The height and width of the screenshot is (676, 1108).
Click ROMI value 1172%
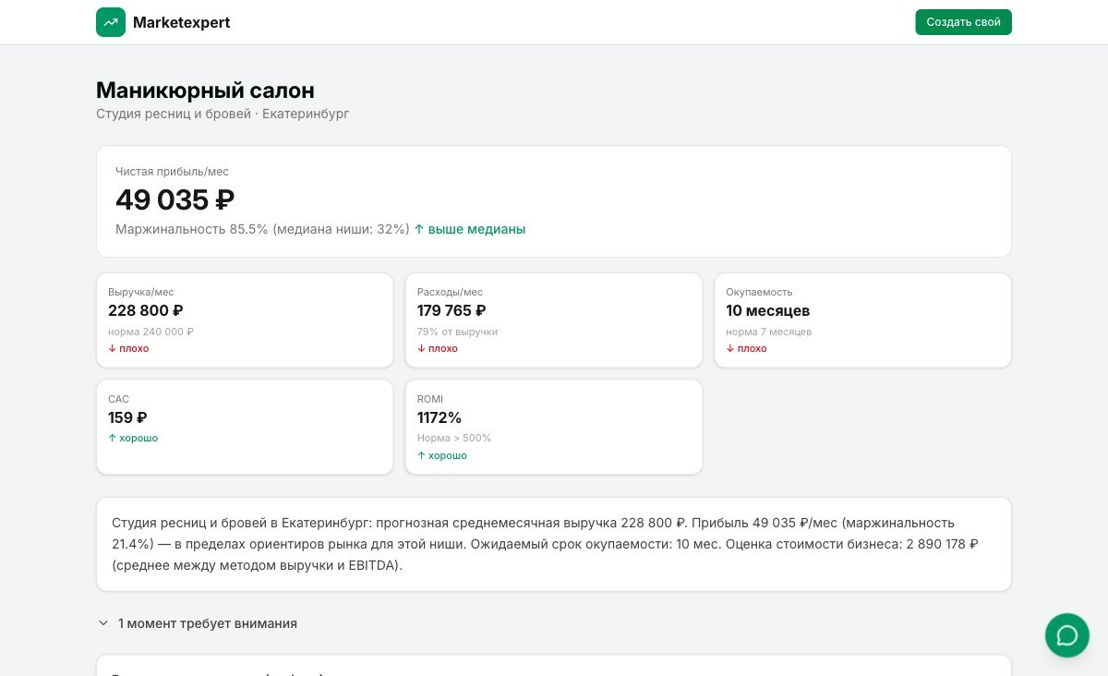click(440, 417)
